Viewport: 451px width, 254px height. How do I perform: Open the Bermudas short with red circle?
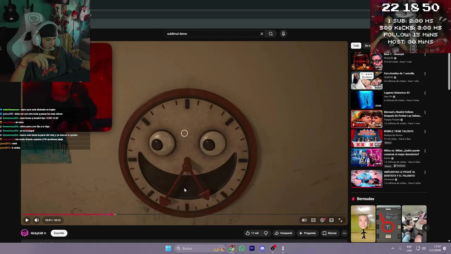point(388,224)
